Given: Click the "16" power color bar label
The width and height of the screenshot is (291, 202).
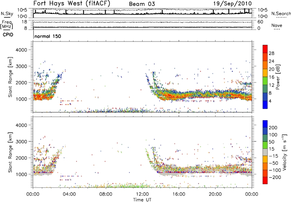Looking at the screenshot, I should click(271, 77).
